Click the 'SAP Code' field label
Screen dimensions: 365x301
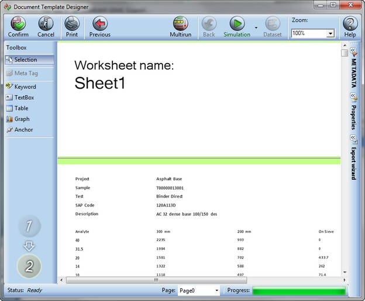[85, 205]
